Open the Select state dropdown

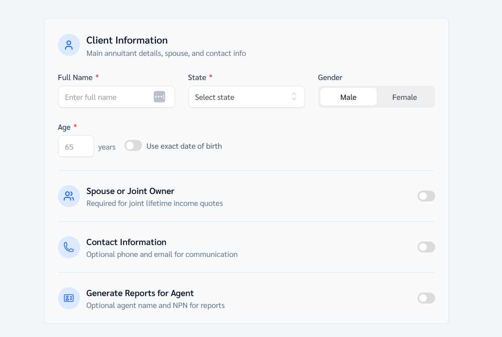pyautogui.click(x=247, y=97)
